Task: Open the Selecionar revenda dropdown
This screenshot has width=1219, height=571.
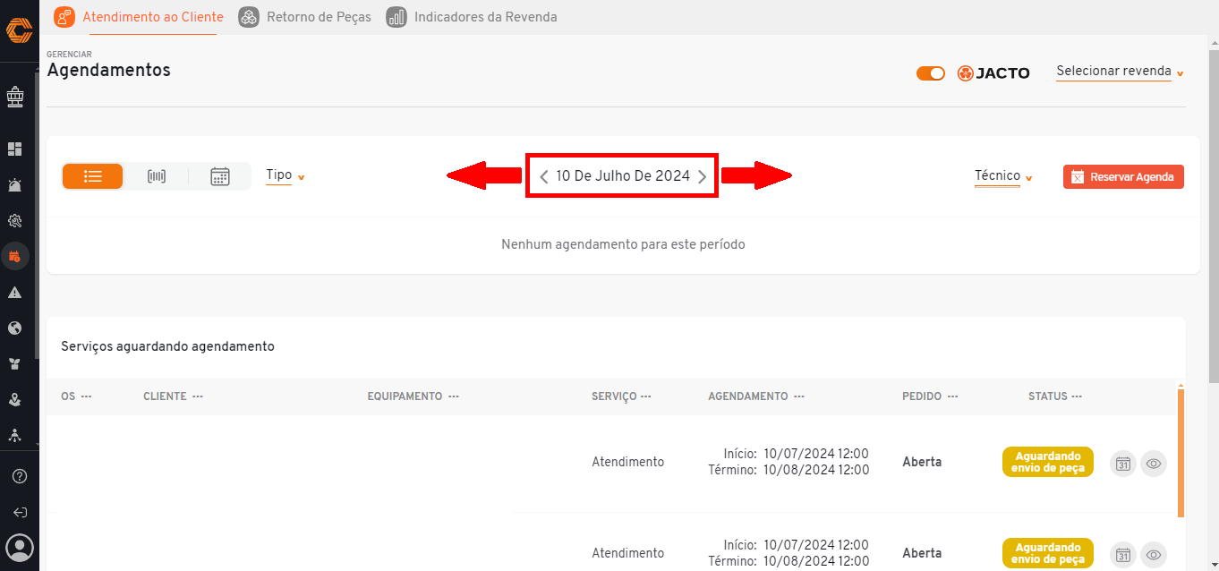Action: (1121, 72)
